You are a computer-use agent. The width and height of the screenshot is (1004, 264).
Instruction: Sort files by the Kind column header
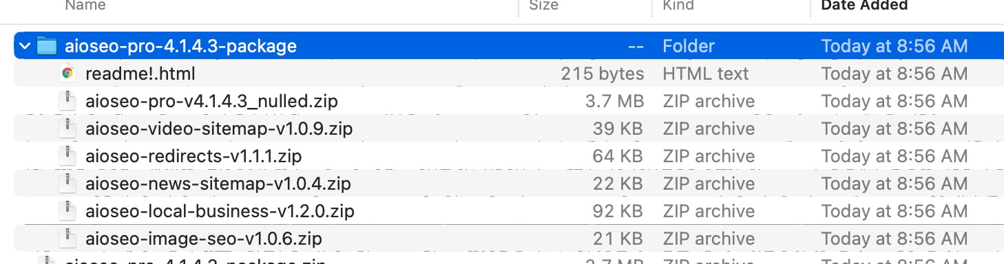coord(679,5)
